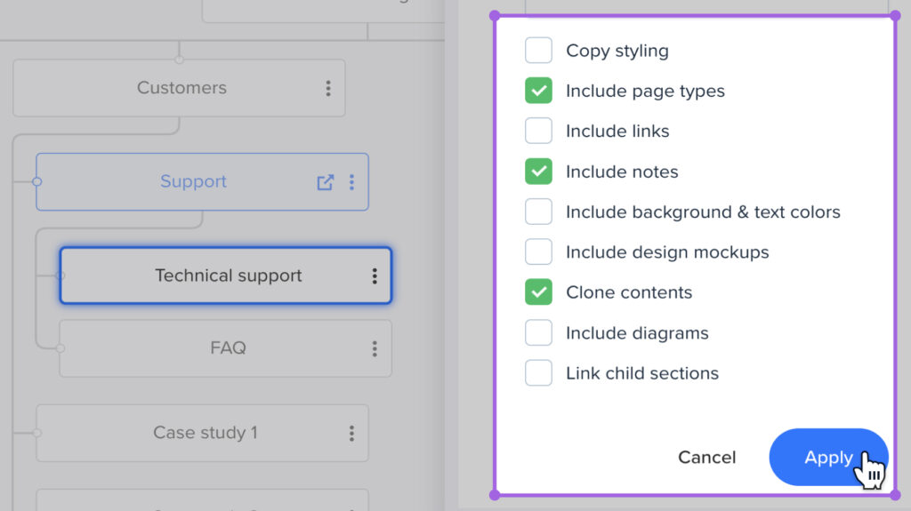Disable the Include notes checkbox
This screenshot has width=911, height=511.
pyautogui.click(x=538, y=172)
